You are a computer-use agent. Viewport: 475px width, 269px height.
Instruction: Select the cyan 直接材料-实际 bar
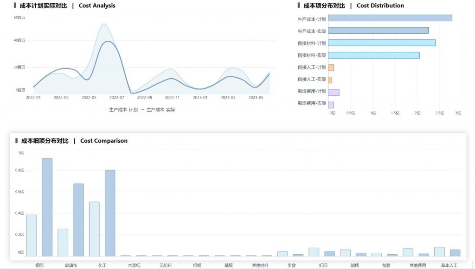(x=373, y=56)
